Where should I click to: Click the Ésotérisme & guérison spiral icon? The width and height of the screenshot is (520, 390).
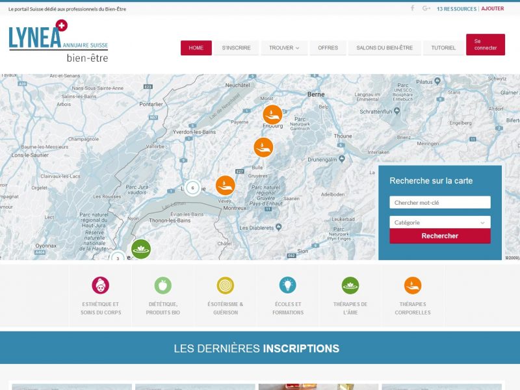225,285
